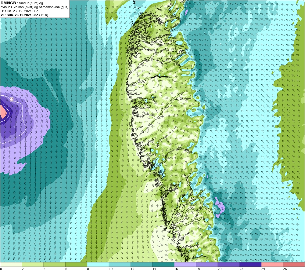Click the dark teal 14–16 m/s legend swatch
This screenshot has height=271, width=305.
(163, 265)
